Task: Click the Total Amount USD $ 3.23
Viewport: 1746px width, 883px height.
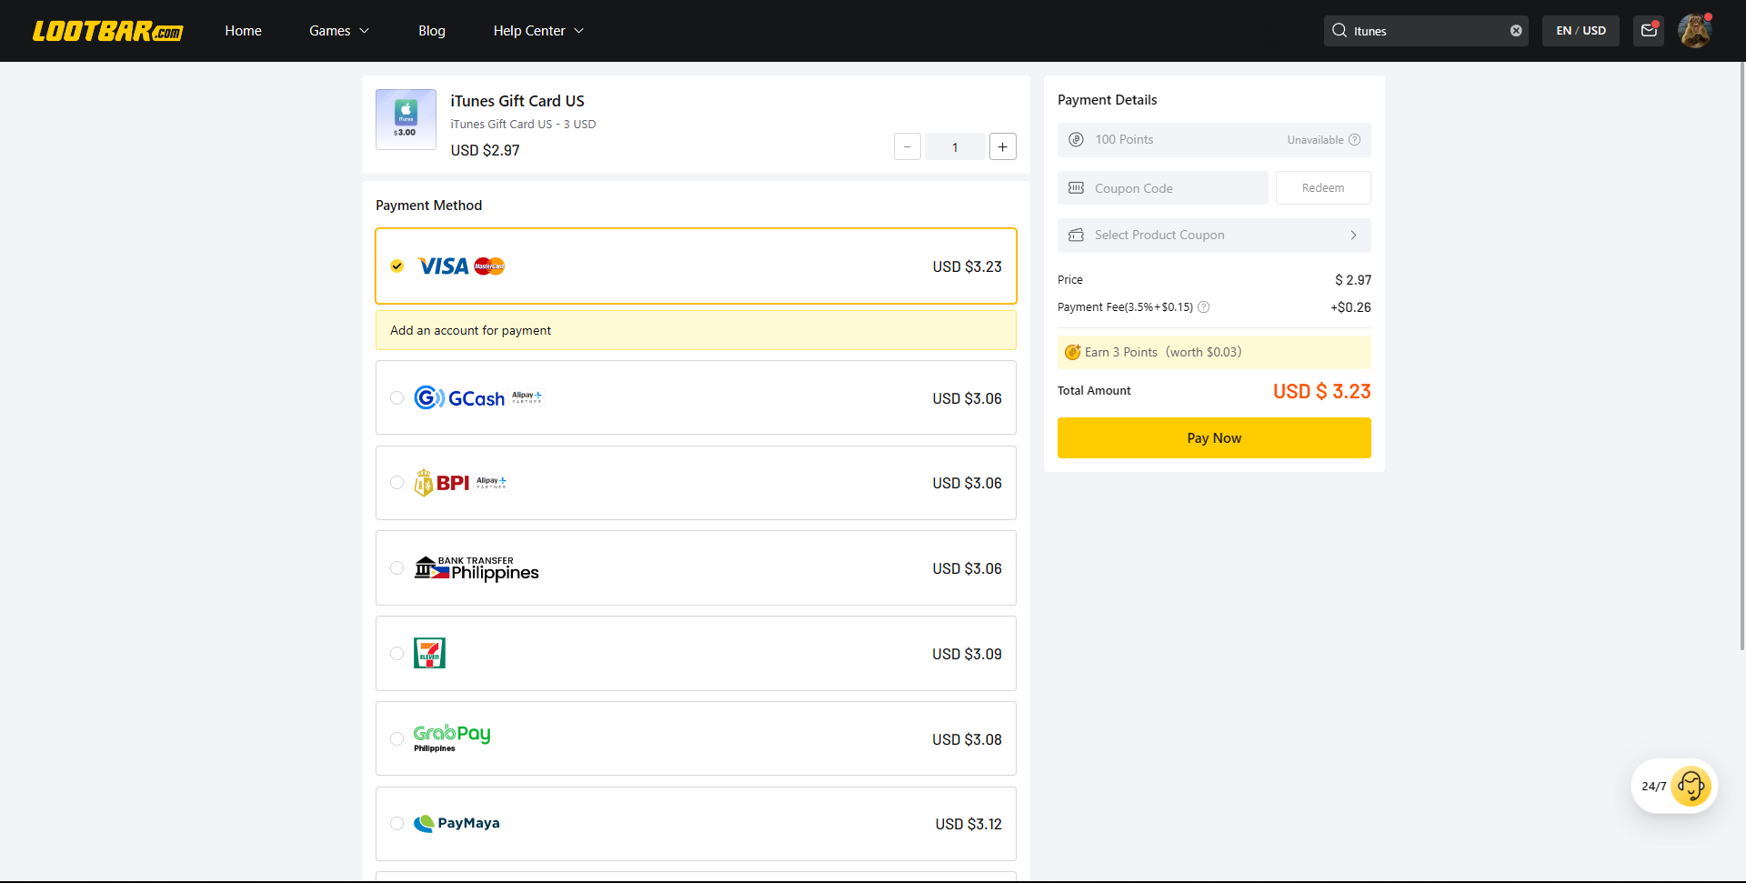Action: click(x=1321, y=391)
